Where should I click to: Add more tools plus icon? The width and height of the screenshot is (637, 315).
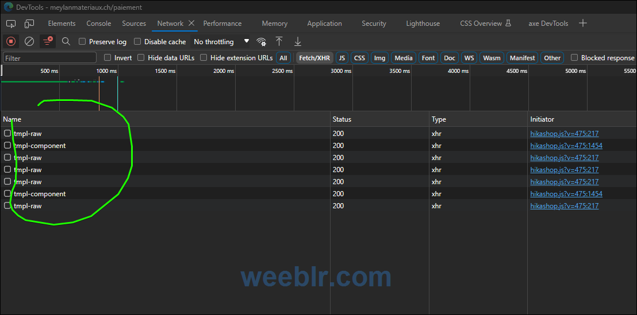(x=583, y=23)
